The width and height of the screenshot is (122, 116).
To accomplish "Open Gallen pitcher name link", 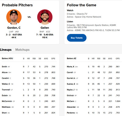I will [45, 28].
